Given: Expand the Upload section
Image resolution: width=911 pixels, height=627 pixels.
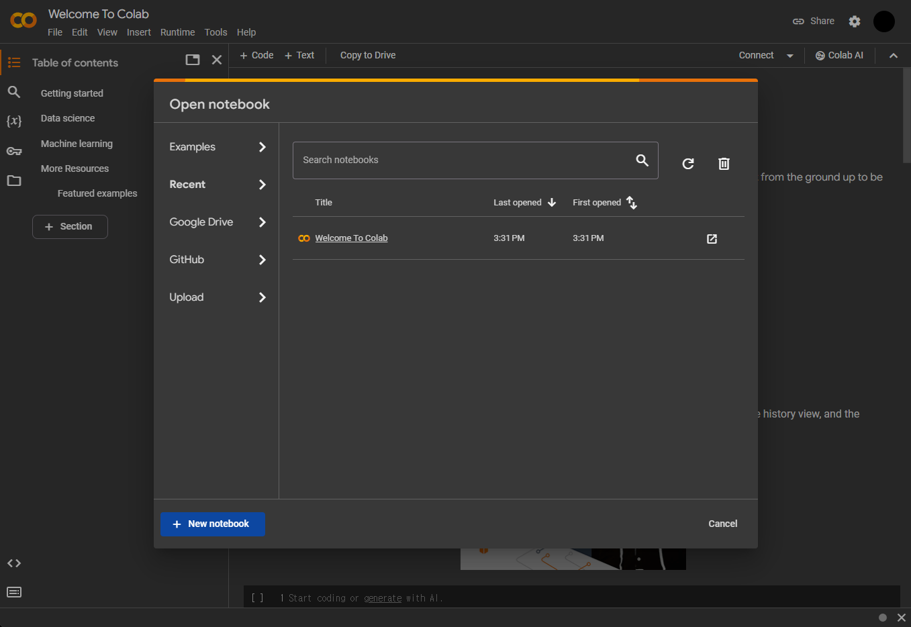Looking at the screenshot, I should 218,297.
